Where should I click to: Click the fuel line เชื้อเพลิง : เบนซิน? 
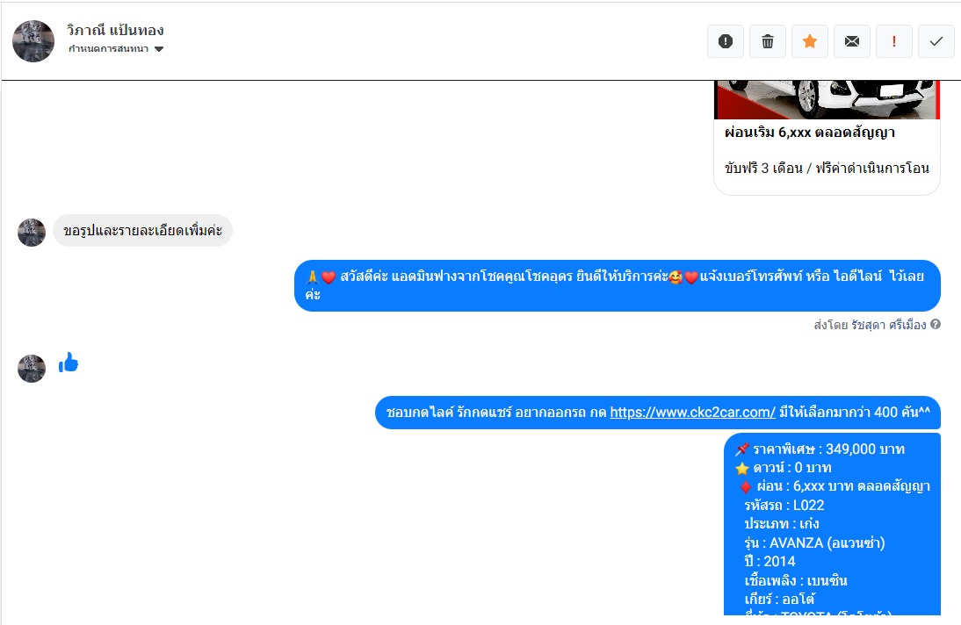796,580
